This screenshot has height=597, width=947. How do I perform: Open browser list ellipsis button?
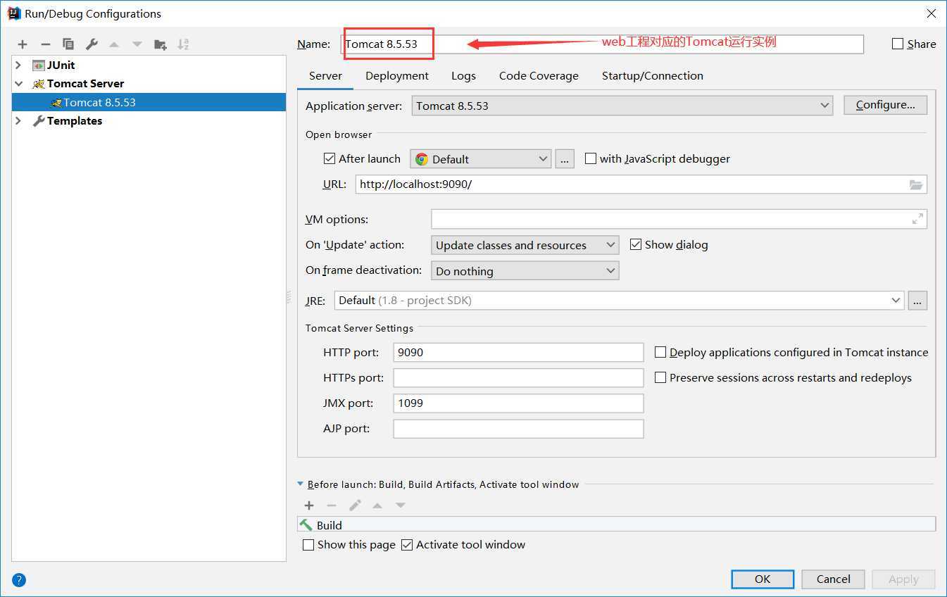[565, 159]
